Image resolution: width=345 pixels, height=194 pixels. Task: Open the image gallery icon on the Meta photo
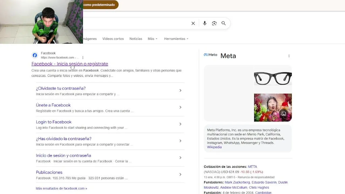[284, 114]
